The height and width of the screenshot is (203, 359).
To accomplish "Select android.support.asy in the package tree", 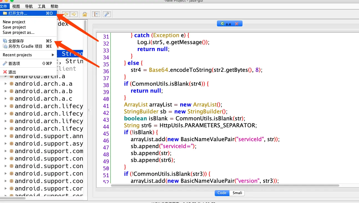I will [49, 144].
